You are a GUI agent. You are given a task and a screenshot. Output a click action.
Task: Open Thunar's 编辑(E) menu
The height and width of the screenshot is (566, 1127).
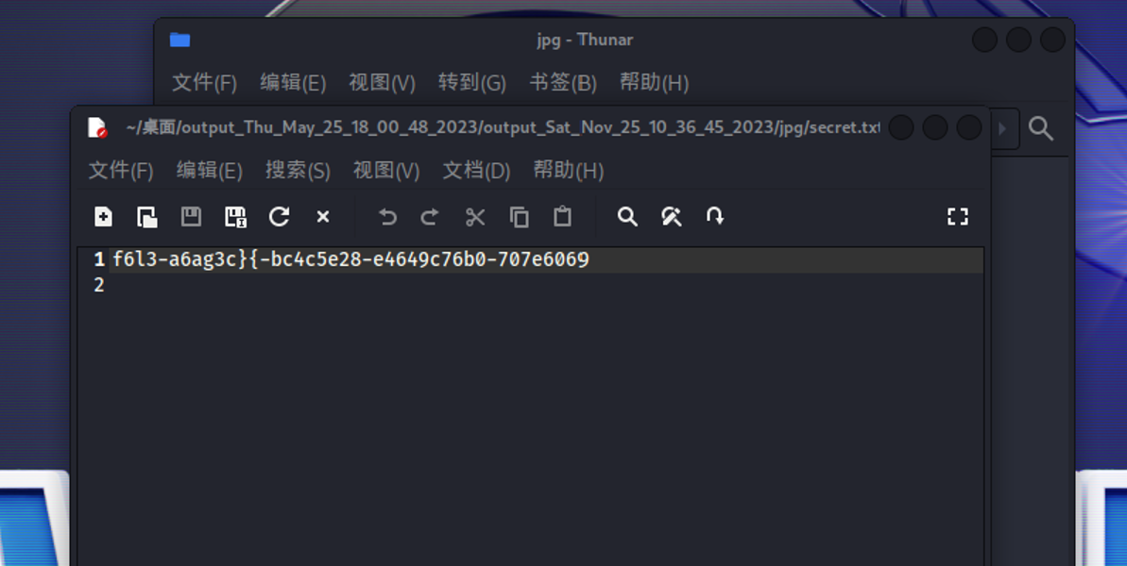(x=293, y=82)
